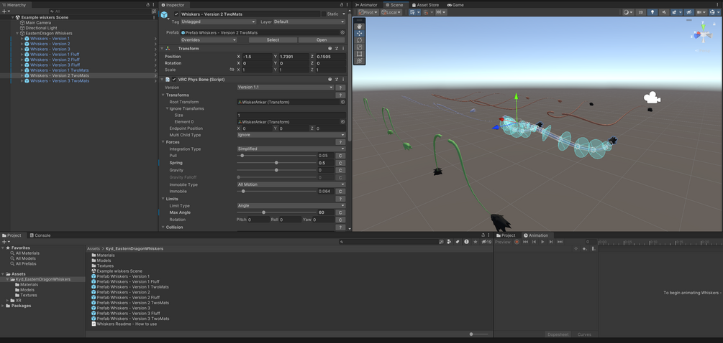This screenshot has height=343, width=723.
Task: Open Transform component preset icon
Action: (337, 48)
